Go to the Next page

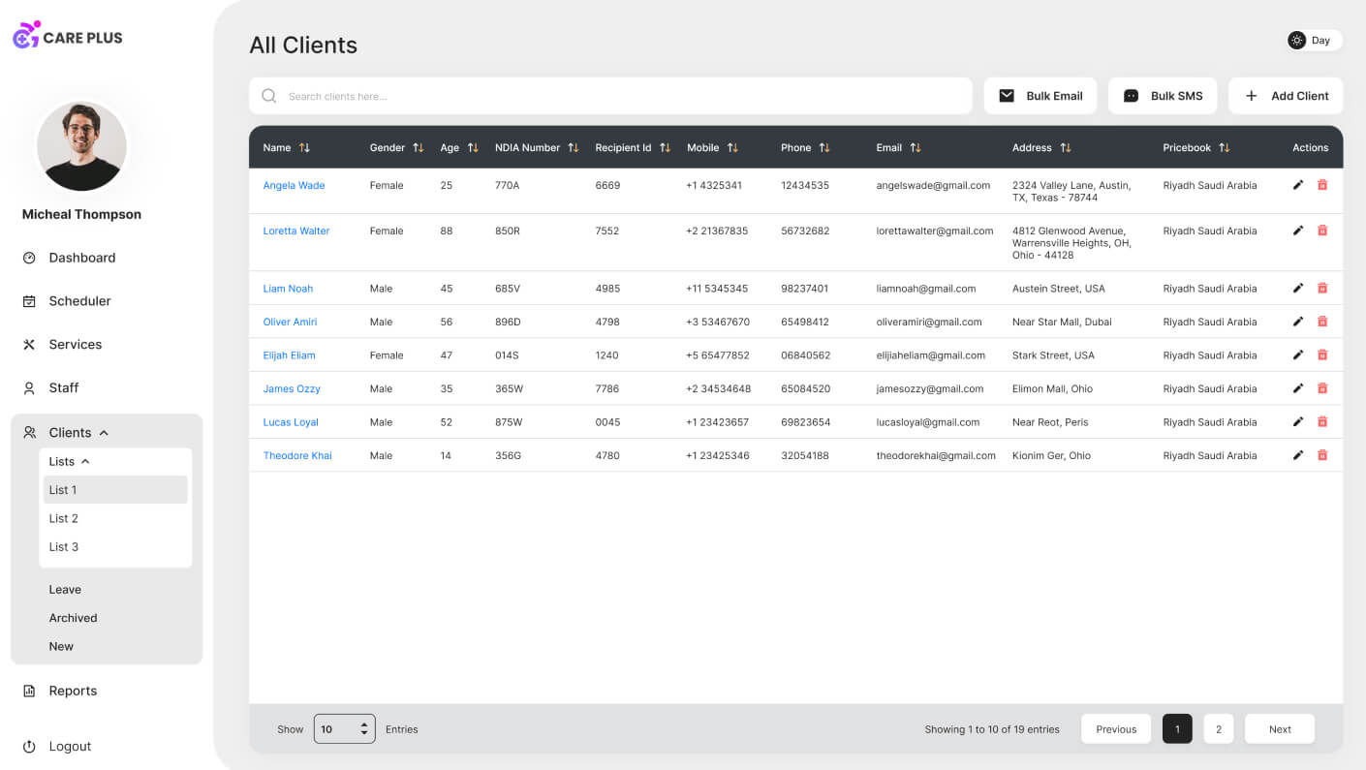point(1280,729)
